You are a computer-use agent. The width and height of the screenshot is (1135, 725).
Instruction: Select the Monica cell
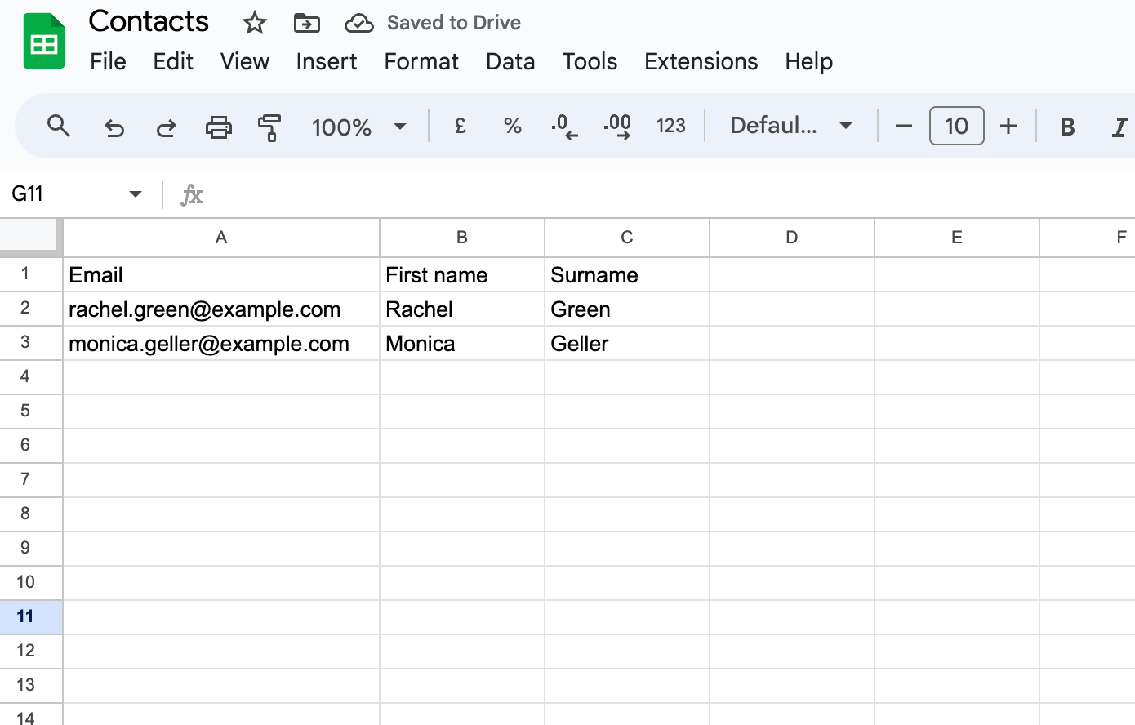[462, 344]
